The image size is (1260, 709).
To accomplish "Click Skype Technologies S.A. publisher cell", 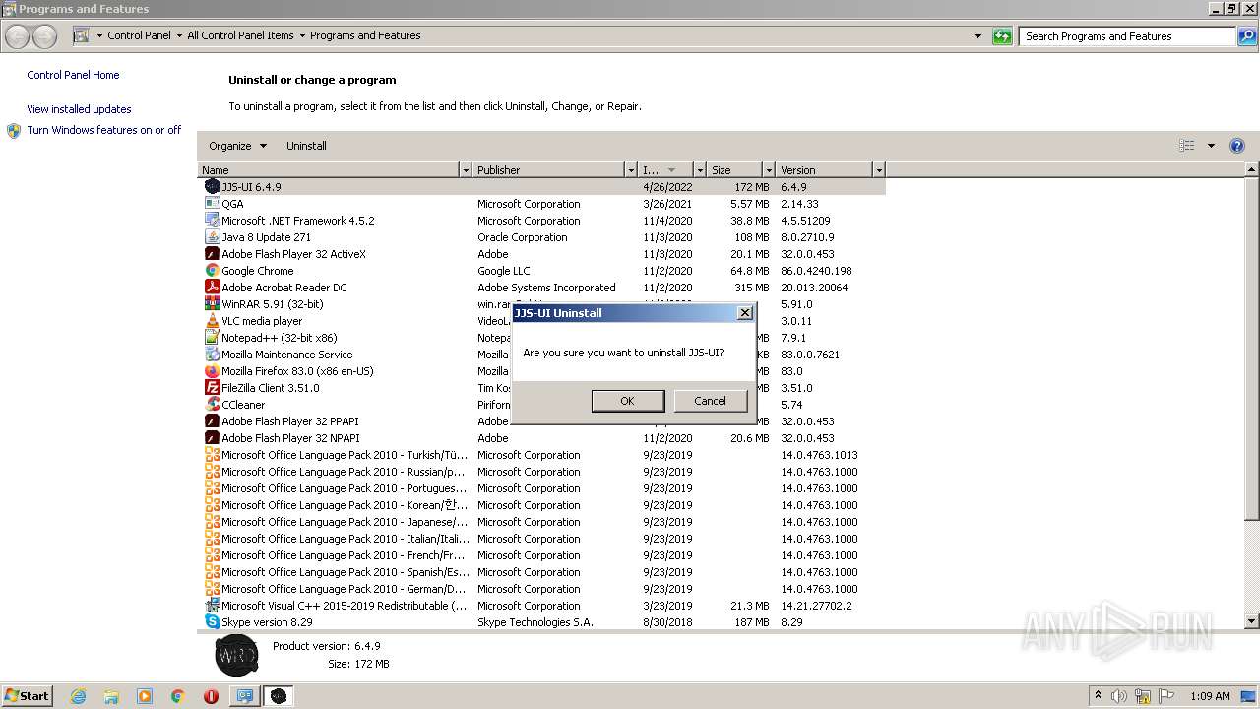I will [x=535, y=622].
